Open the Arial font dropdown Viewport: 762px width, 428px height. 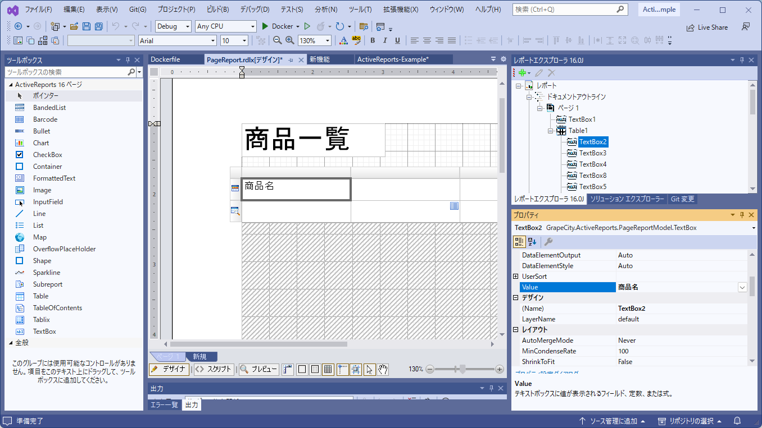tap(177, 40)
